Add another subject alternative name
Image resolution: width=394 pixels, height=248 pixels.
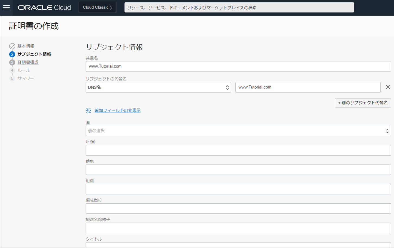point(363,103)
